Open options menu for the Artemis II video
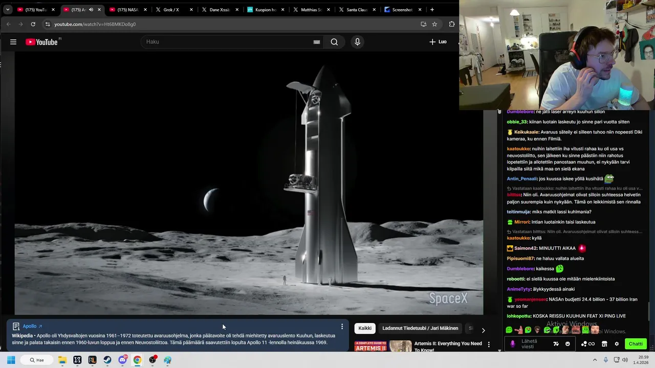This screenshot has height=368, width=655. 489,344
